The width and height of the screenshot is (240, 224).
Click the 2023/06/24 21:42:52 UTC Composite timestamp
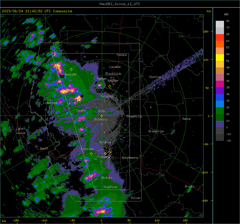[37, 11]
